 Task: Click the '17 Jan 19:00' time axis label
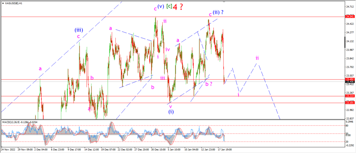225,150
